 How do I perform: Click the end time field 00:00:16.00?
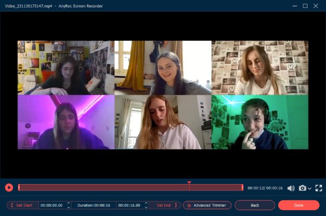click(129, 205)
